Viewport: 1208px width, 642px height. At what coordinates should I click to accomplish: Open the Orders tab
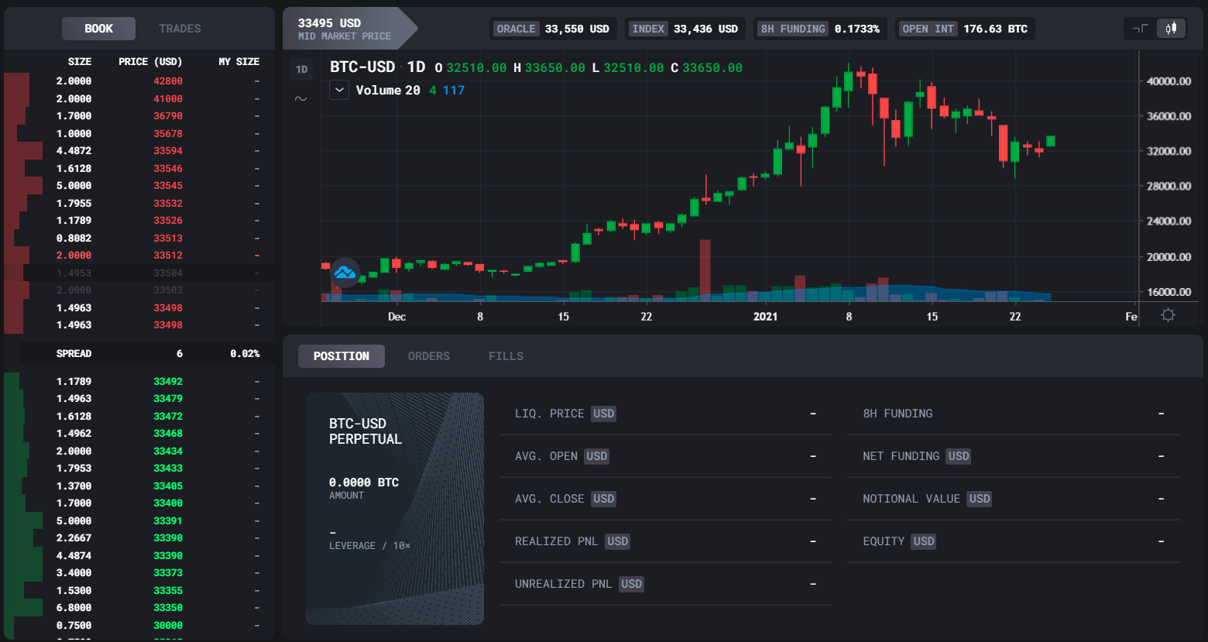pos(428,356)
